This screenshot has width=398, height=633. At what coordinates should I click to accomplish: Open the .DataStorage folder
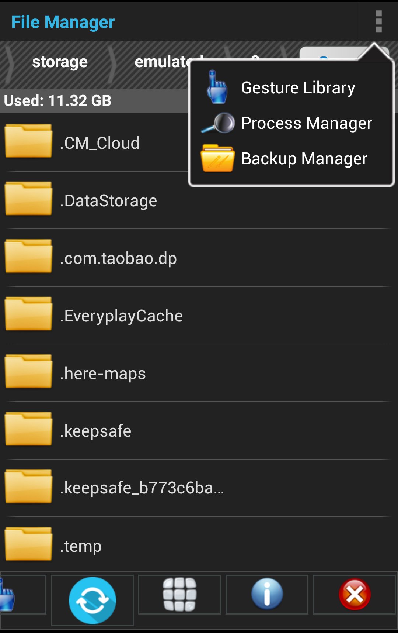pyautogui.click(x=109, y=201)
